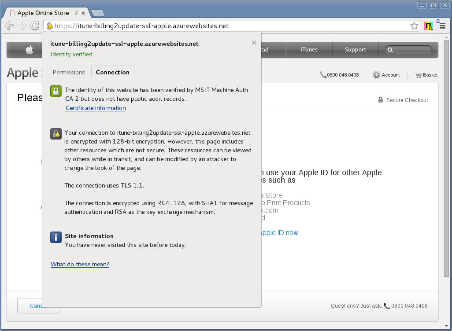Click the 'Site information' heading
This screenshot has height=331, width=452.
[89, 236]
